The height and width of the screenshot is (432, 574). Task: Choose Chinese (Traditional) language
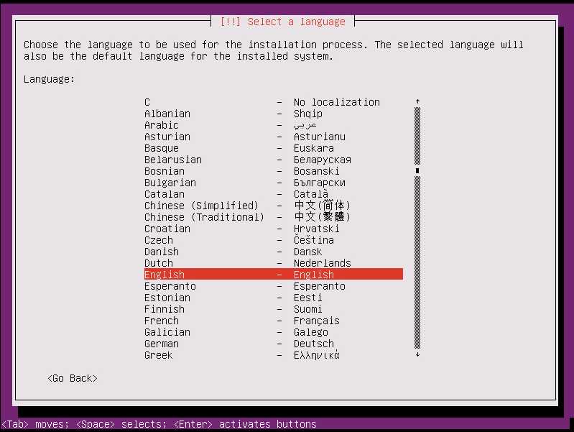click(274, 217)
